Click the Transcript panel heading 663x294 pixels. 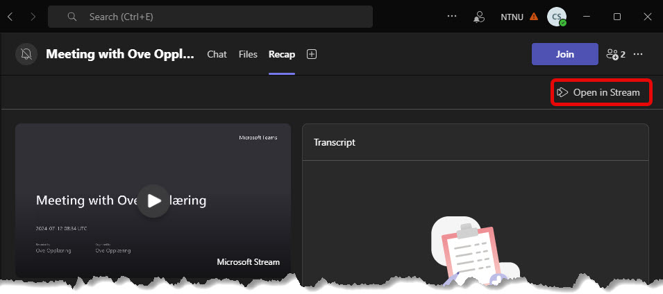point(335,142)
